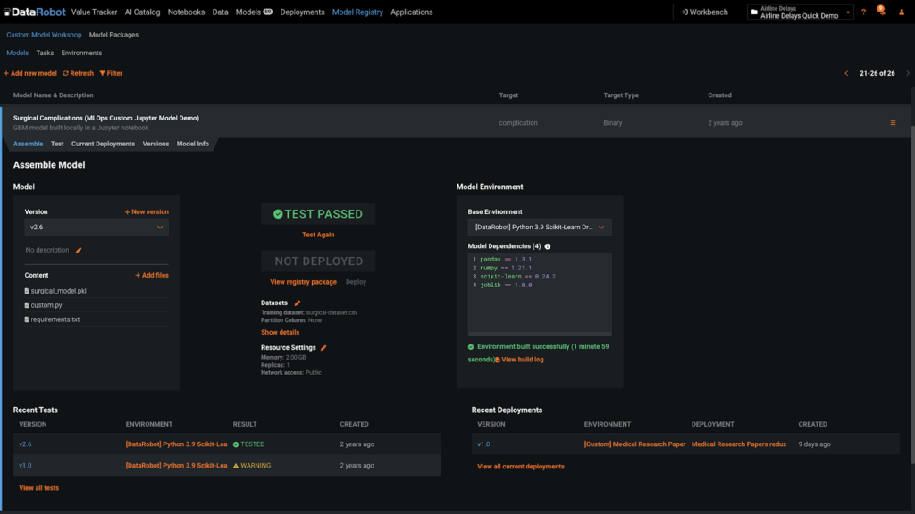Go to the previous page of models
Screen dimensions: 915x514
click(846, 73)
